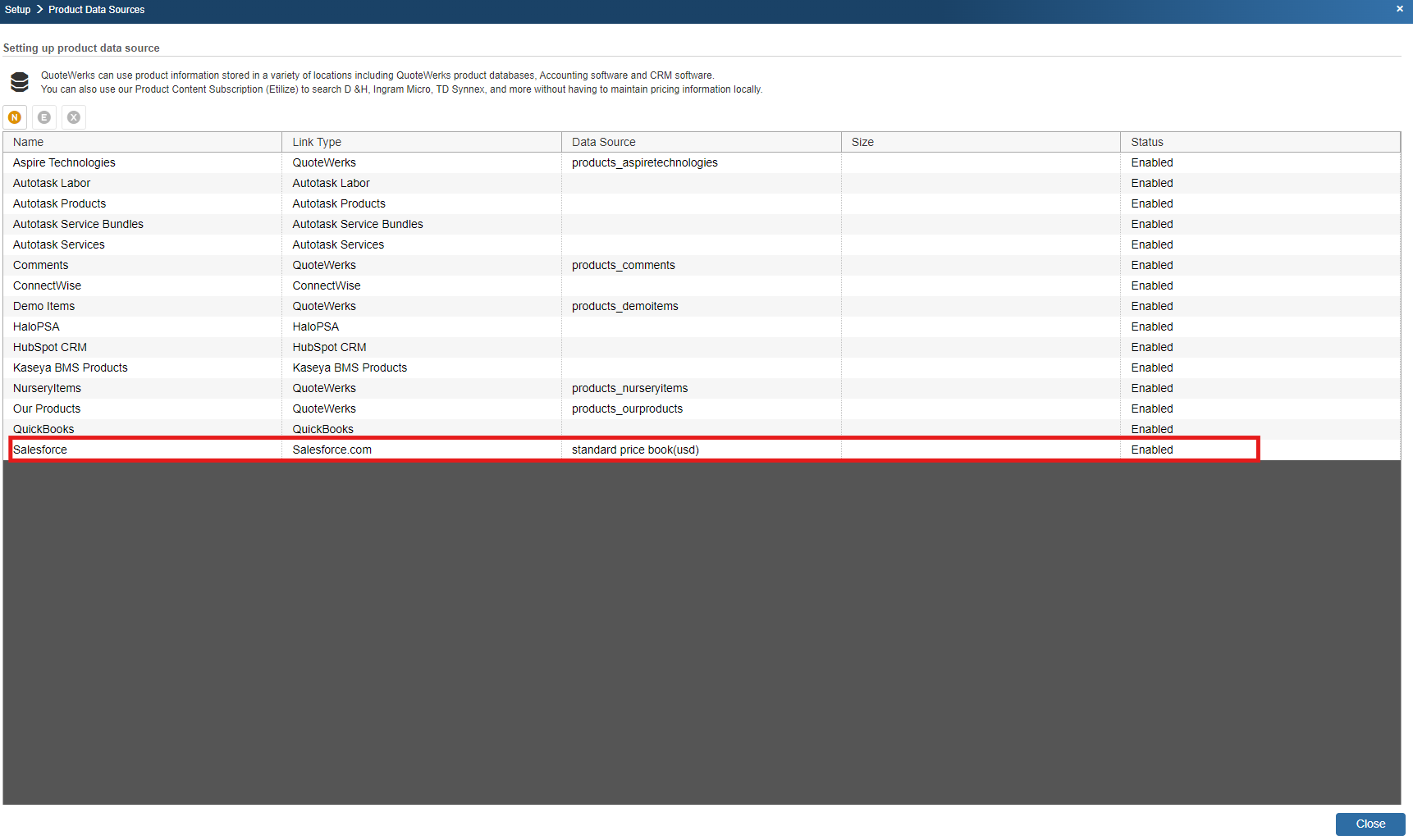Select the Our Products row

pos(702,409)
